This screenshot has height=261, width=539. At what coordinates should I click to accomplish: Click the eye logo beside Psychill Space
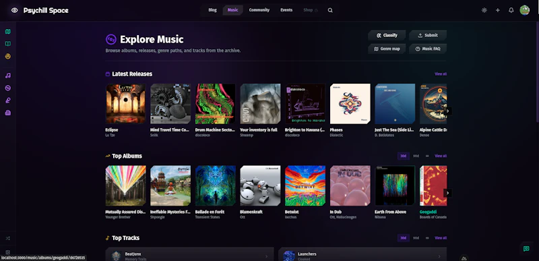pyautogui.click(x=14, y=10)
